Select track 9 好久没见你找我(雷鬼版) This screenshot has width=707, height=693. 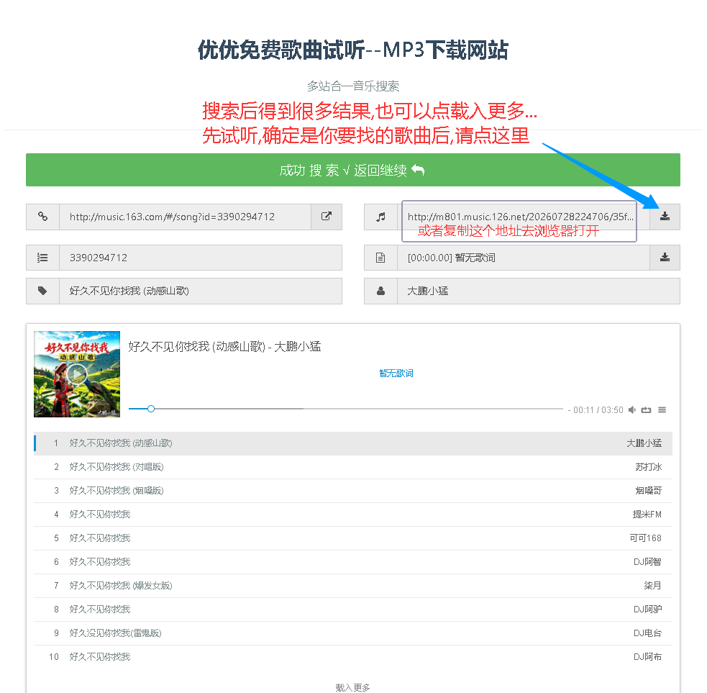click(353, 633)
